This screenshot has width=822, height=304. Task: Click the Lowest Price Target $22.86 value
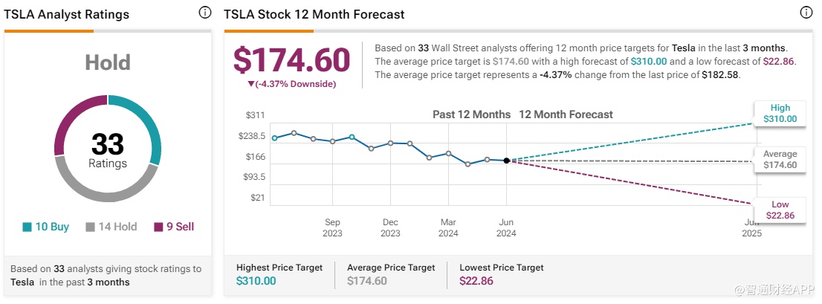click(476, 281)
